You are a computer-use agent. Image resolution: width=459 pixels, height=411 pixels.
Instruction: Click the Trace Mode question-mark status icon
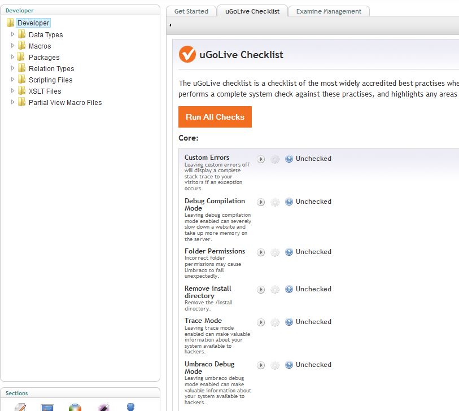point(289,322)
